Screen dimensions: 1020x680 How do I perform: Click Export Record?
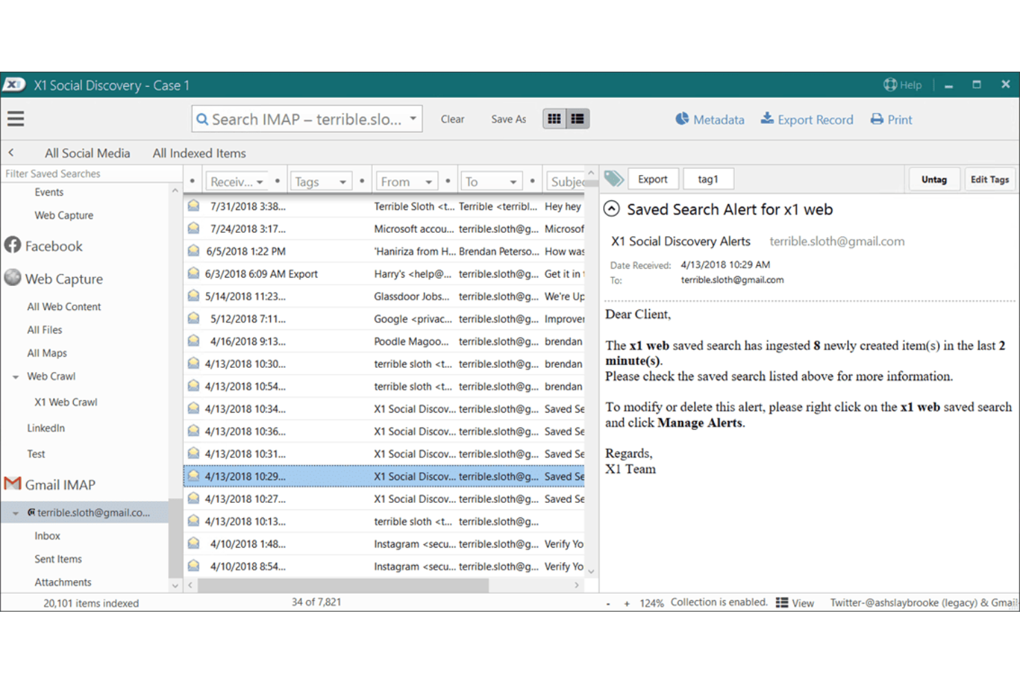[x=807, y=119]
